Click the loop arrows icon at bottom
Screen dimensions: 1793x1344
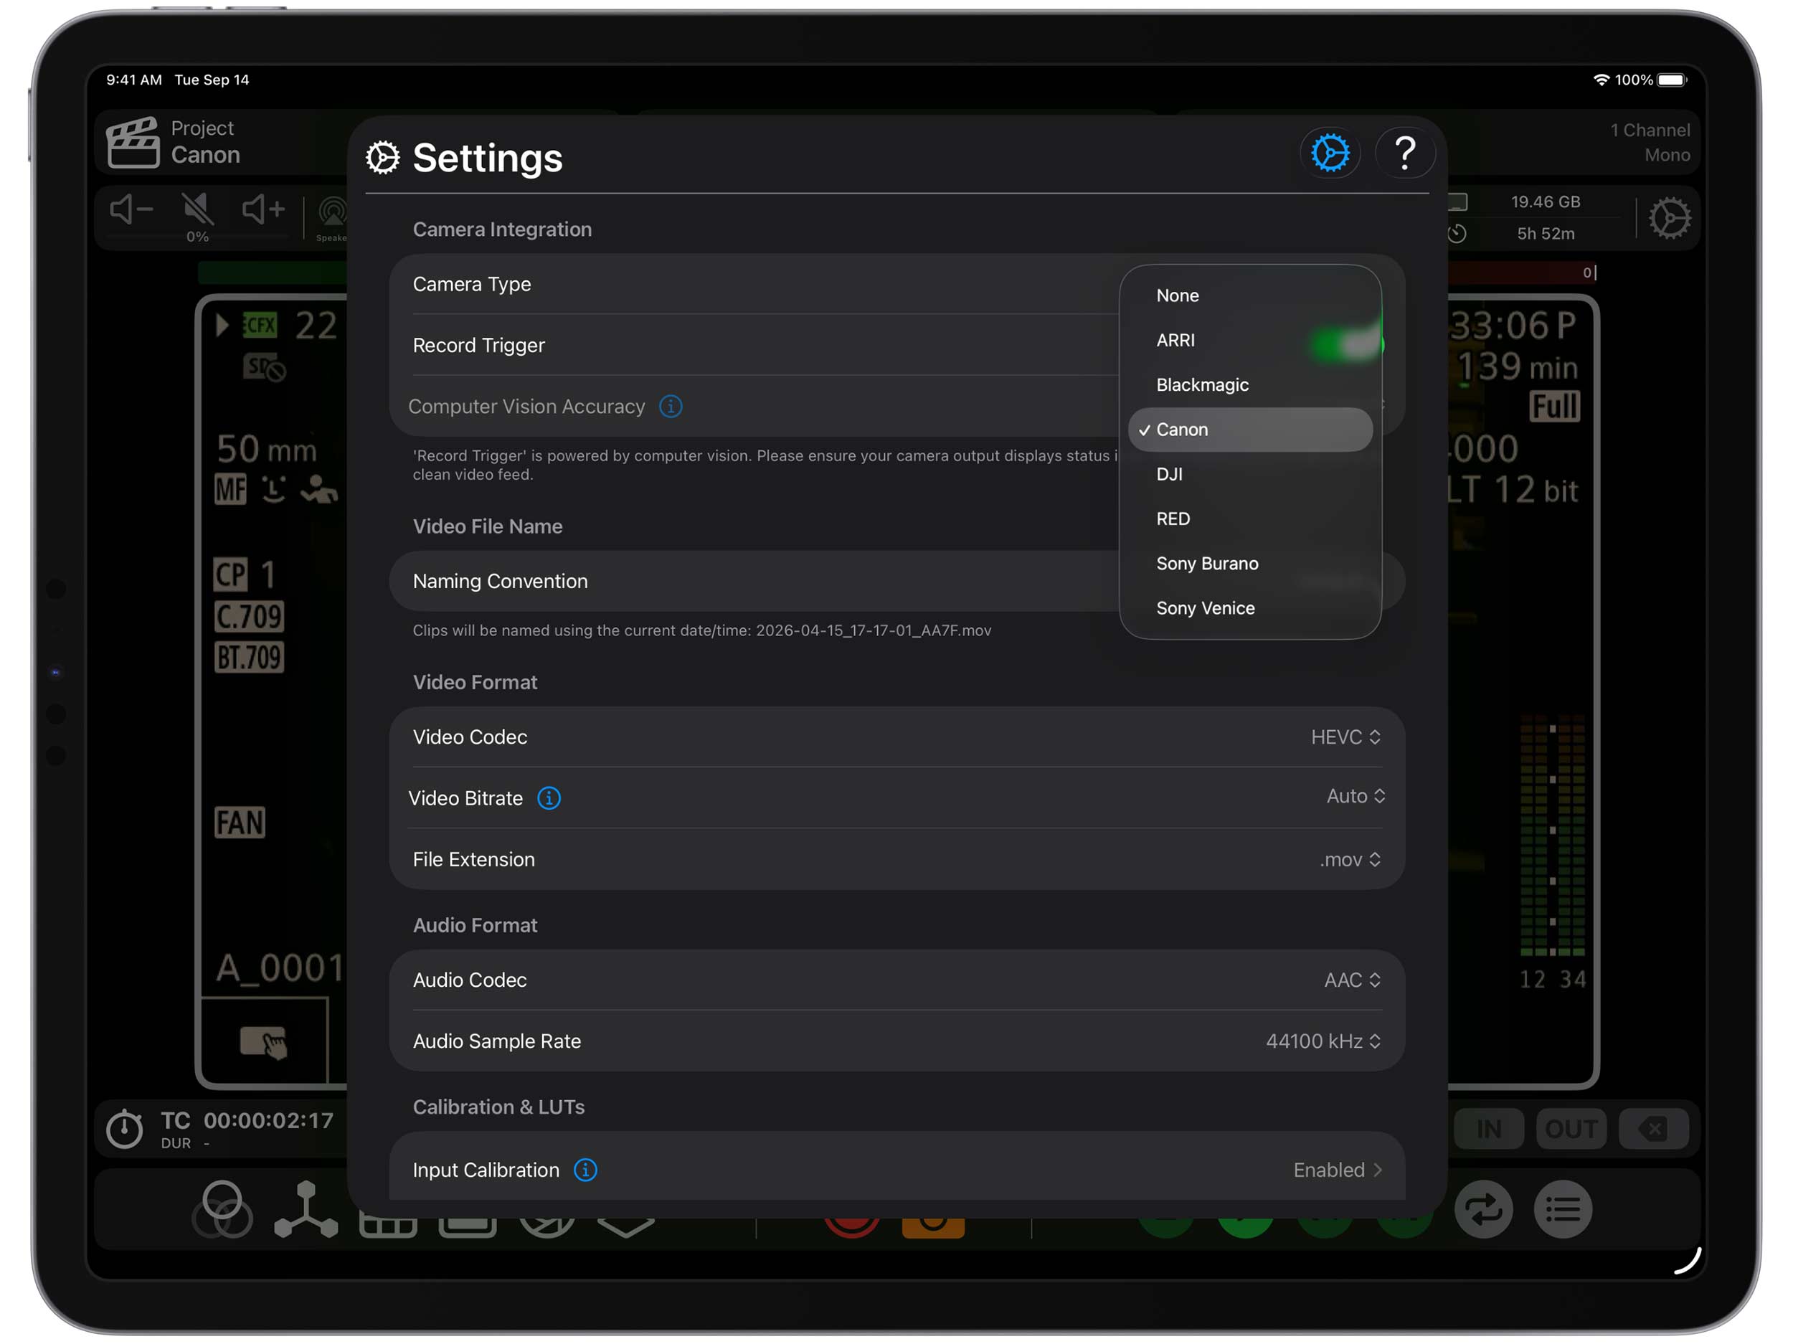[1482, 1209]
